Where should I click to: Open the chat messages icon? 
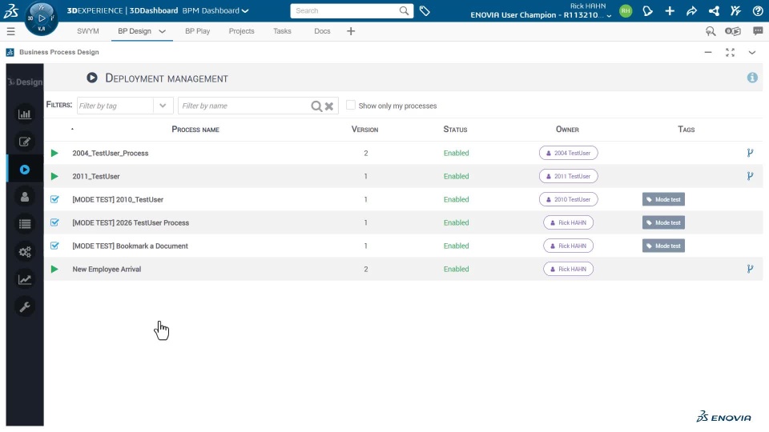pyautogui.click(x=758, y=31)
